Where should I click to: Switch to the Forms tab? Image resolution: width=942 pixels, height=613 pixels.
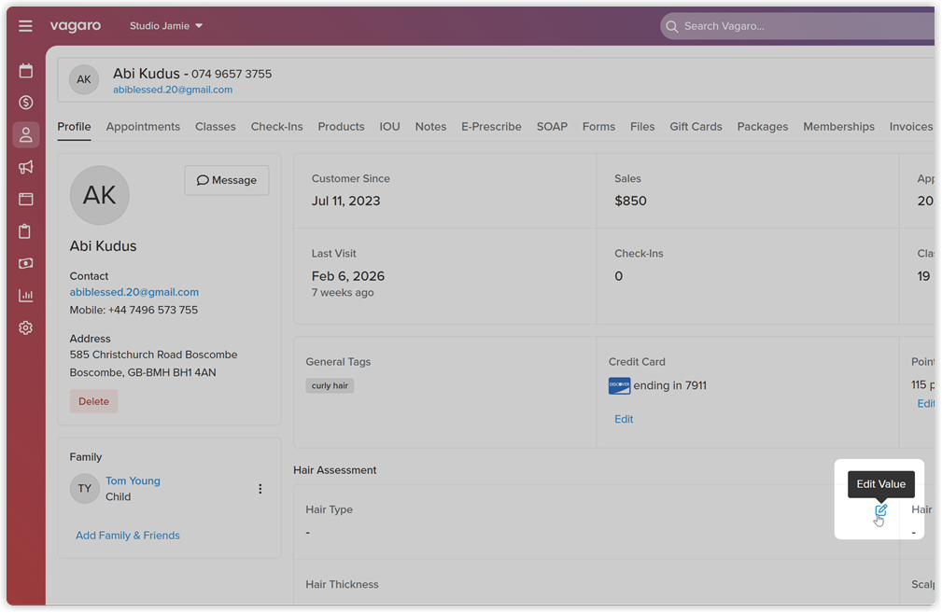pos(599,127)
